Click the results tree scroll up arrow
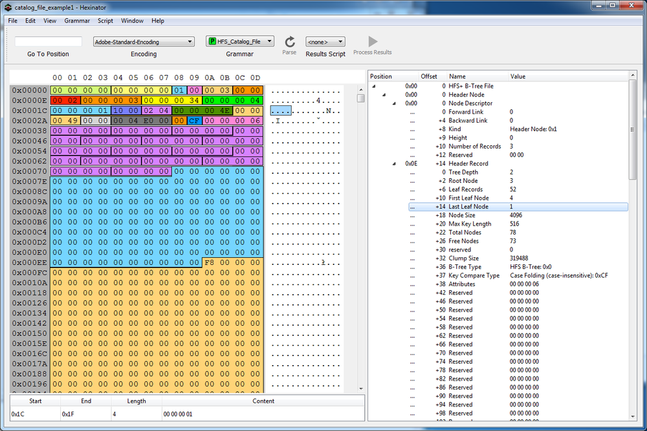This screenshot has height=431, width=647. pyautogui.click(x=633, y=76)
